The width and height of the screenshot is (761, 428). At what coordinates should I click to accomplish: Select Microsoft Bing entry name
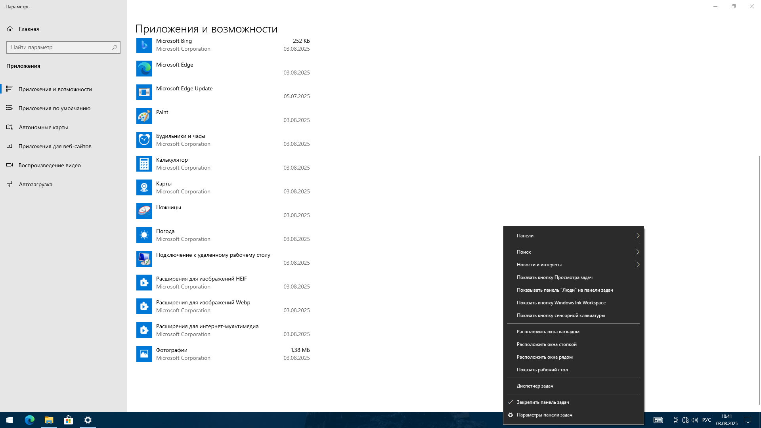[174, 41]
